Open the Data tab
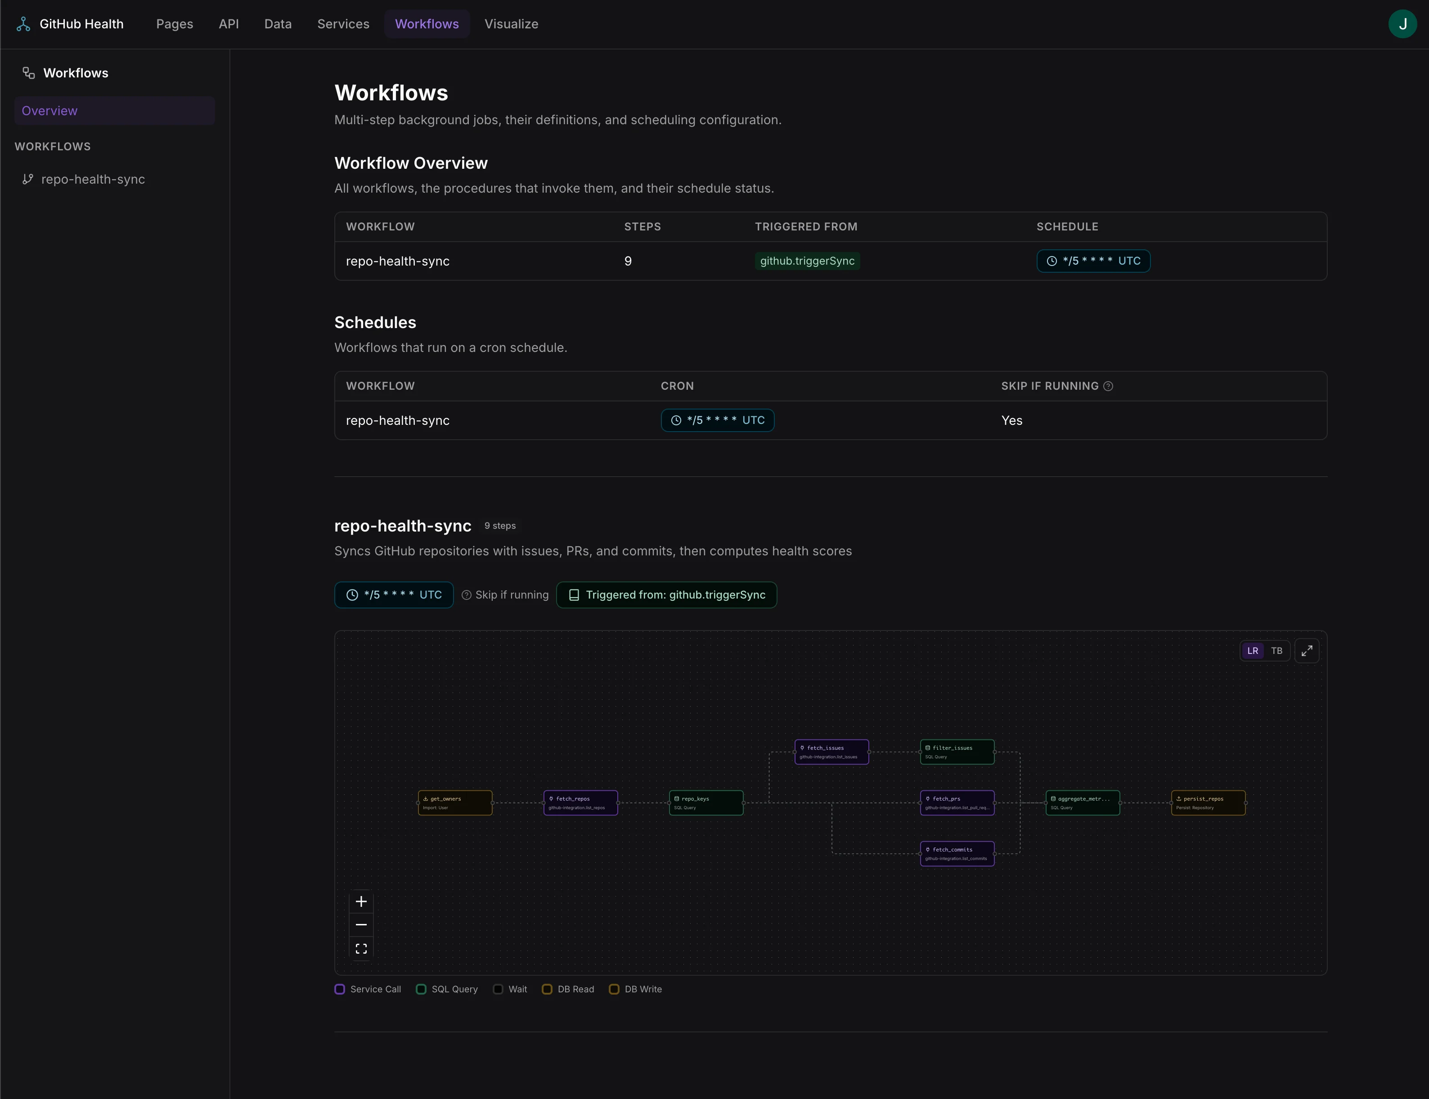The image size is (1429, 1099). point(278,24)
